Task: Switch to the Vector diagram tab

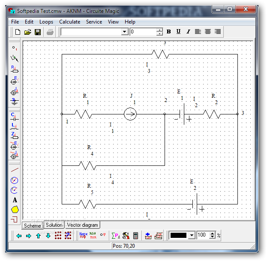Action: point(83,225)
